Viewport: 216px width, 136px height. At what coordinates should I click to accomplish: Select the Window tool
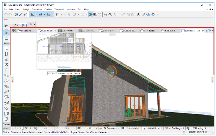[x=6, y=59]
